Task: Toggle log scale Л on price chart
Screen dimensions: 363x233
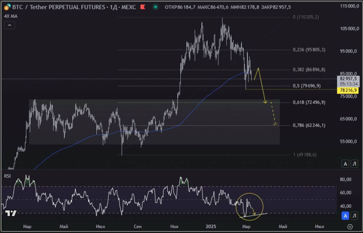Action: [354, 164]
